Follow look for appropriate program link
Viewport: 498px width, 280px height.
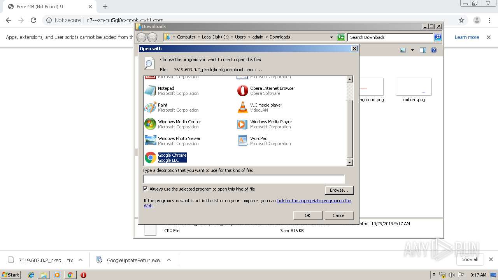[314, 201]
